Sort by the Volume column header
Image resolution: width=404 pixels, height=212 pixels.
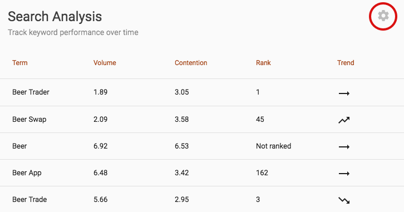click(x=105, y=63)
